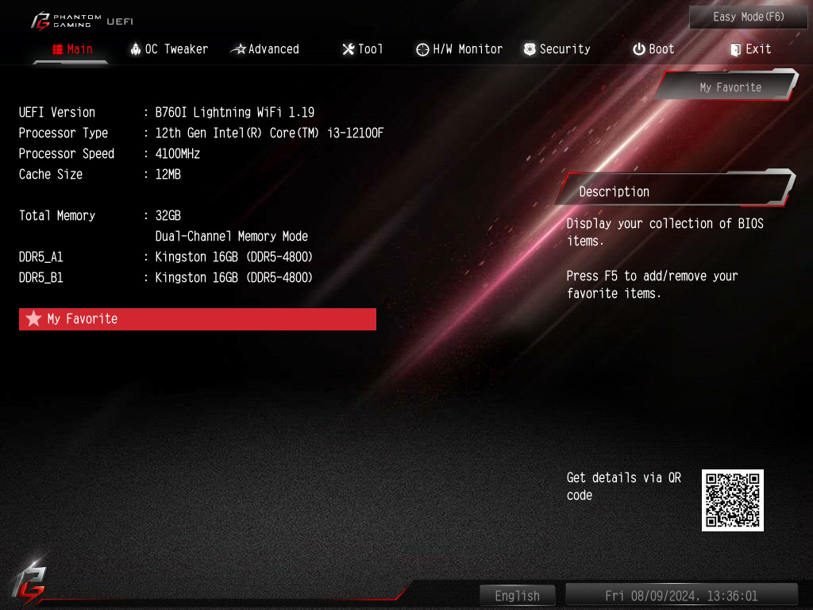Viewport: 813px width, 610px height.
Task: Click the 'Display your collection of BIOS items' text
Action: 665,232
